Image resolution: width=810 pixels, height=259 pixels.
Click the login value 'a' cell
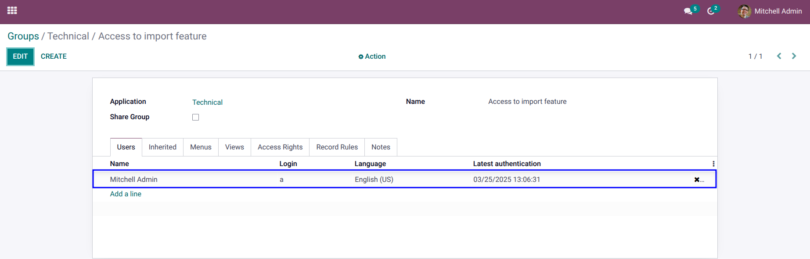281,180
